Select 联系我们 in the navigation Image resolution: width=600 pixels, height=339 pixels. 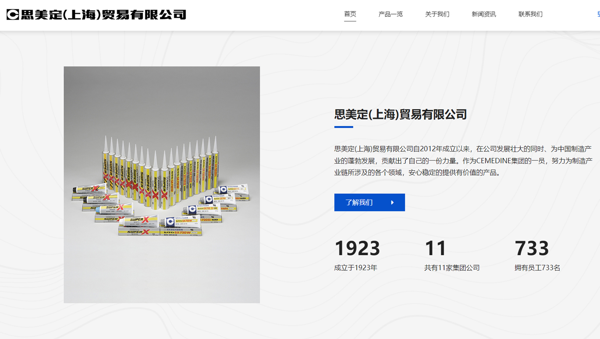[530, 14]
